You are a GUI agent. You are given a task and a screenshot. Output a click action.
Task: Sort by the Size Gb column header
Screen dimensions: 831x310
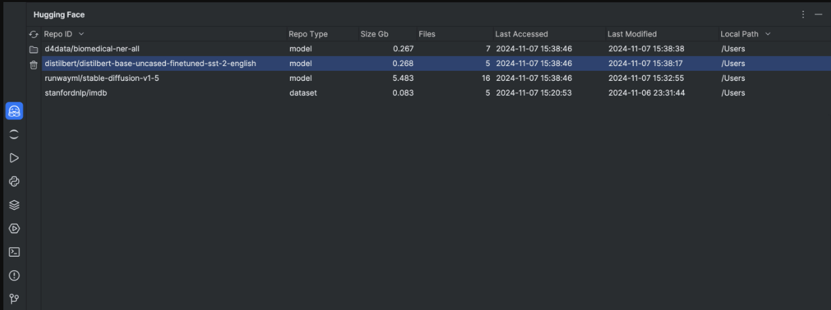374,34
